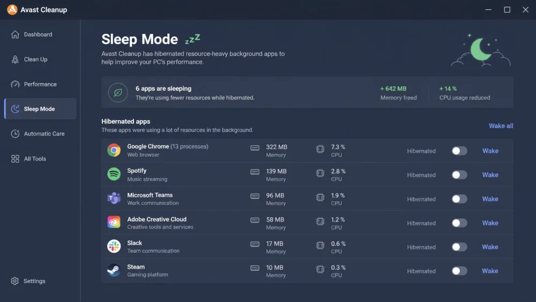Click the CPU chip icon in Spotify row
The height and width of the screenshot is (302, 536).
(x=321, y=173)
